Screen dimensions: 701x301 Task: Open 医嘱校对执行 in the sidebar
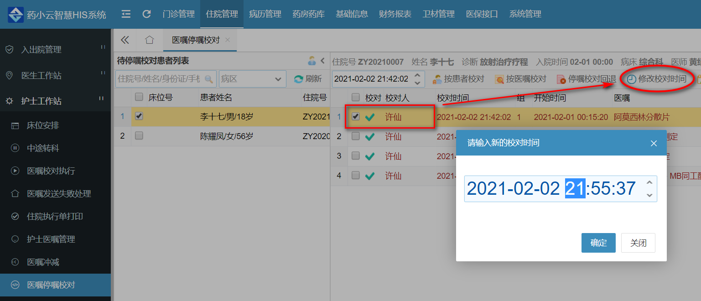[55, 171]
